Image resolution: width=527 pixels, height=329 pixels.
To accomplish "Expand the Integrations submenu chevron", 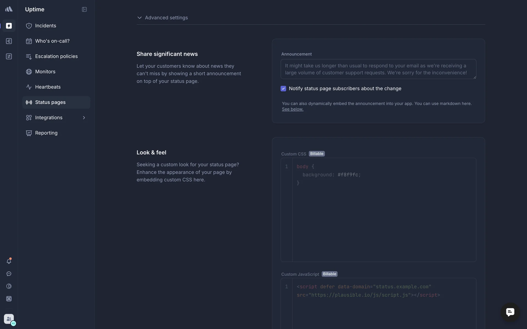I will pyautogui.click(x=84, y=118).
